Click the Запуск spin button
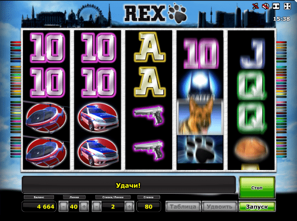This screenshot has height=221, width=297. pos(257,207)
